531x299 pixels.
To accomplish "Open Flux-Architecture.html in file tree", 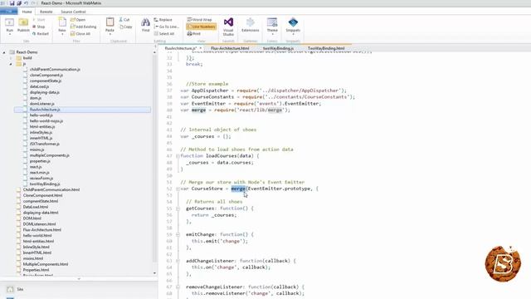I will (42, 229).
